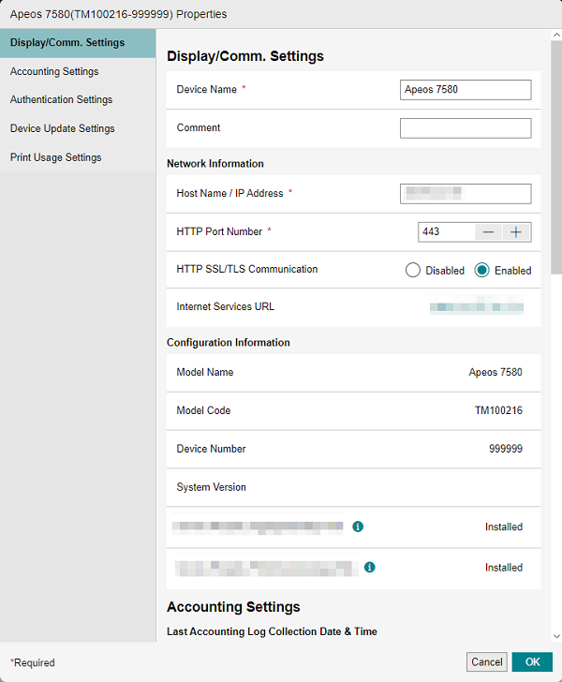Select Enabled for HTTP SSL/TLS Communication

(482, 270)
